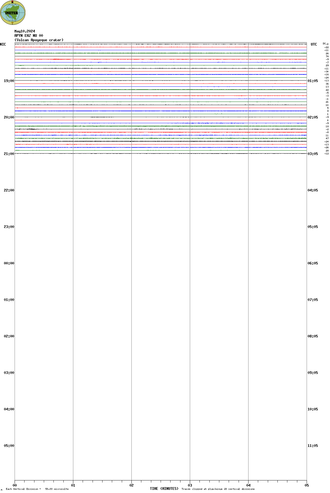330x493 pixels.
Task: Click the 05:00 local time label
Action: point(9,446)
